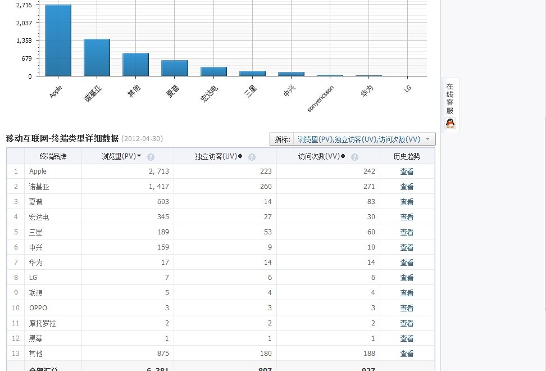Screen dimensions: 546x371
Task: Click the page vertical scrollbar
Action: click(x=544, y=213)
